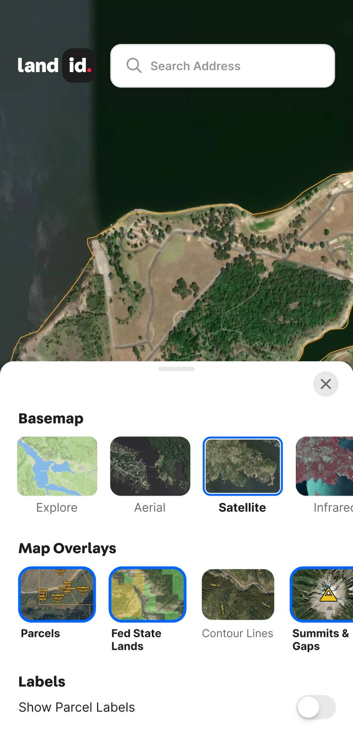The height and width of the screenshot is (748, 353).
Task: Choose the Satellite basemap thumbnail
Action: [x=243, y=466]
